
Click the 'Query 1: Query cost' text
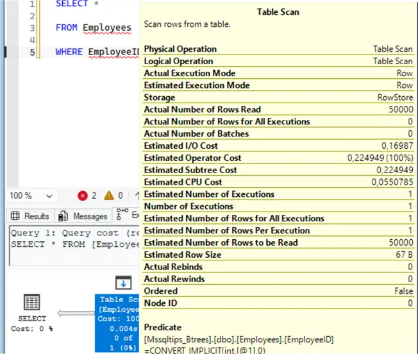[x=75, y=233]
